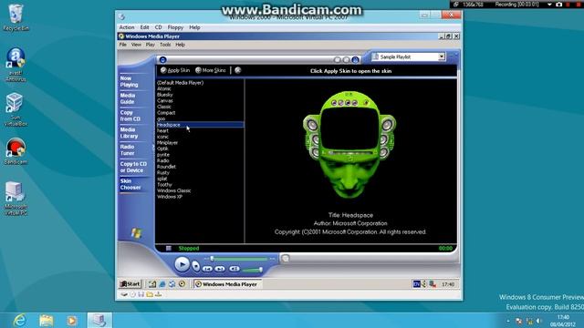This screenshot has height=328, width=584.
Task: Select the Skin Chooser tab
Action: pyautogui.click(x=130, y=184)
